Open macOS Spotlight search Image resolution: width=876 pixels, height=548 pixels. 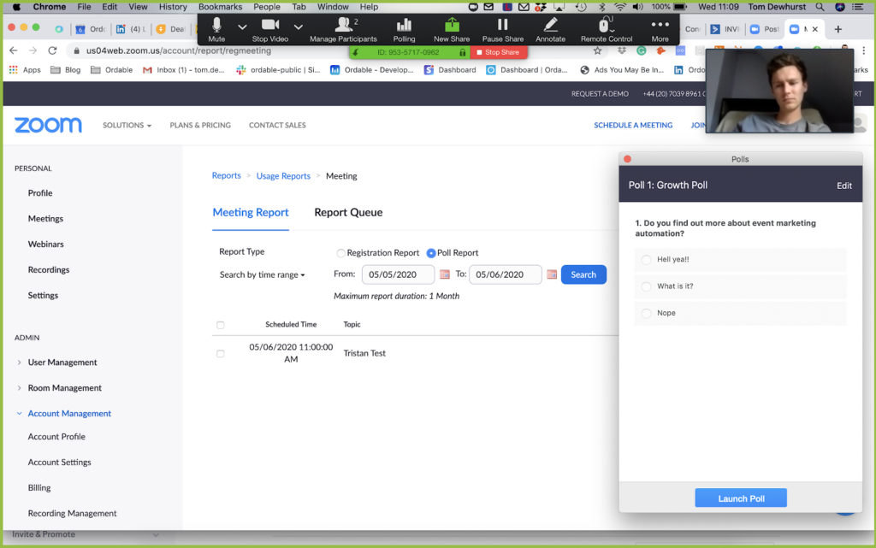tap(820, 7)
